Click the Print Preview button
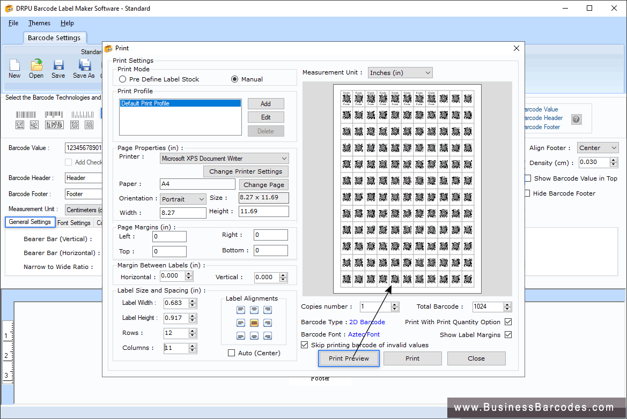The height and width of the screenshot is (419, 627). point(349,358)
